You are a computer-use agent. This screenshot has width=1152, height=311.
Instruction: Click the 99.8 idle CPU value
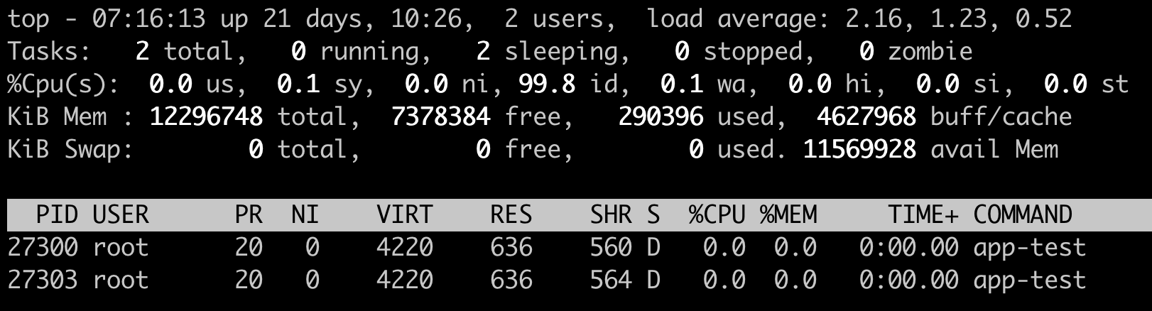[x=547, y=84]
